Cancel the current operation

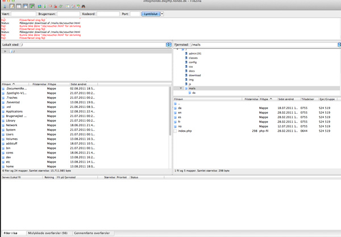(50, 6)
